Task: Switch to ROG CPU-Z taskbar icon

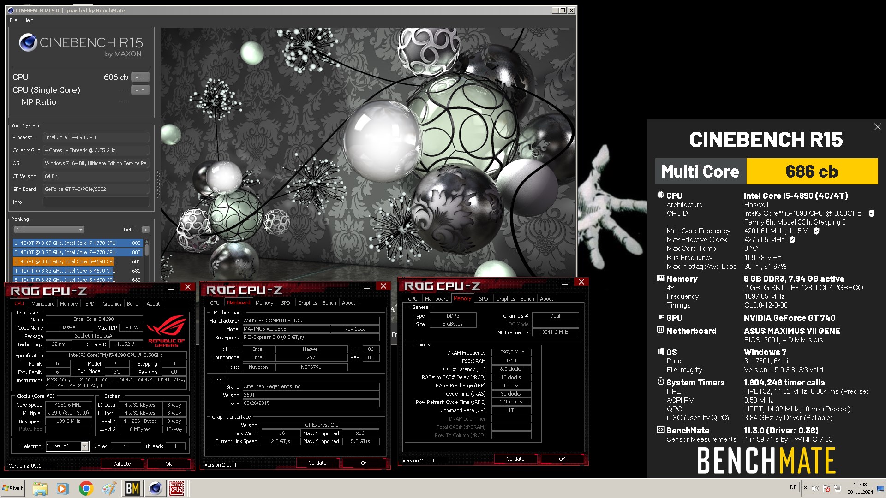Action: [177, 488]
